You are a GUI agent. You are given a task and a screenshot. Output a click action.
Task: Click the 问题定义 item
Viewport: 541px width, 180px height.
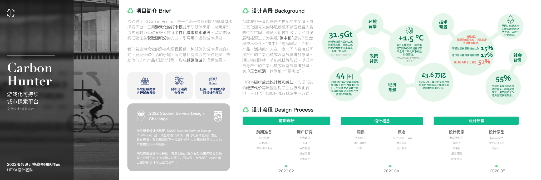tap(361, 138)
